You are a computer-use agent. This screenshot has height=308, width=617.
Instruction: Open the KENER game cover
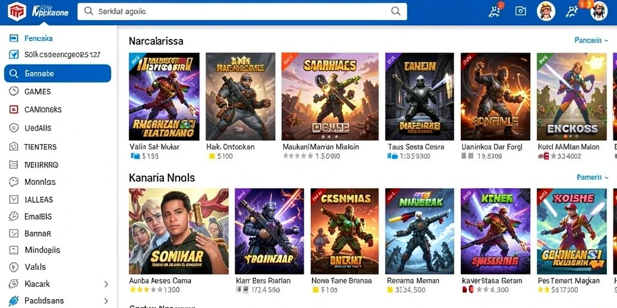coord(495,231)
